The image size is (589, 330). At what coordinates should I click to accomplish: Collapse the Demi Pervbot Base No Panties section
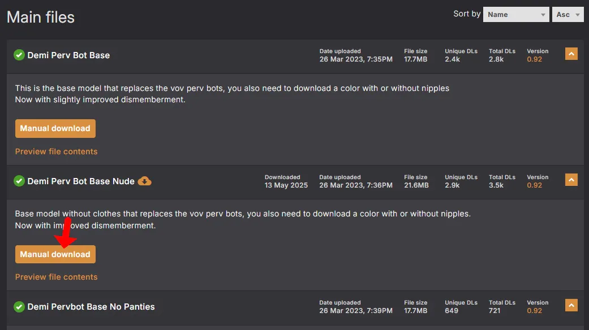point(571,306)
